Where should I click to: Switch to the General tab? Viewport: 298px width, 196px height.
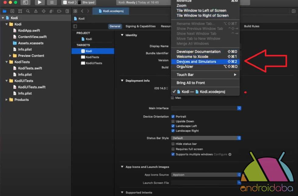point(115,26)
